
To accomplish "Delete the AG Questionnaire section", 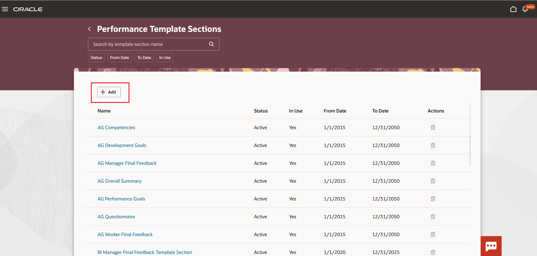I will pyautogui.click(x=433, y=217).
